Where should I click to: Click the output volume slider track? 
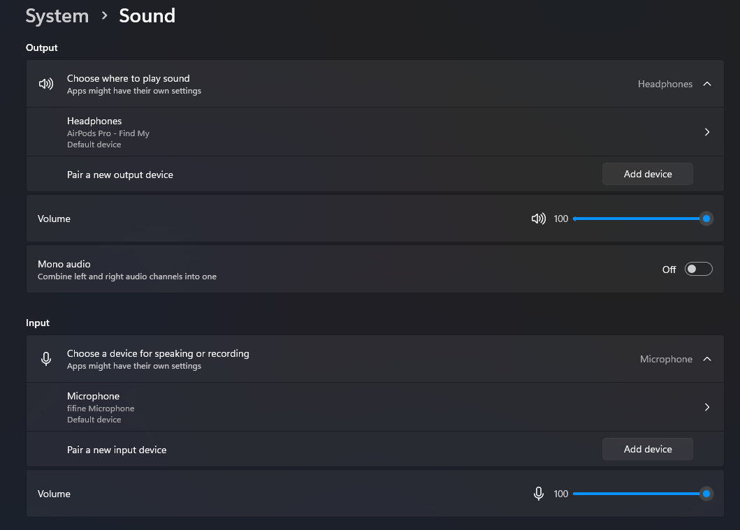[x=636, y=219]
